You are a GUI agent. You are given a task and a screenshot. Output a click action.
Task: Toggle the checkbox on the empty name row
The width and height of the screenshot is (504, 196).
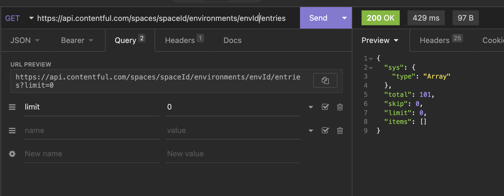click(x=325, y=130)
